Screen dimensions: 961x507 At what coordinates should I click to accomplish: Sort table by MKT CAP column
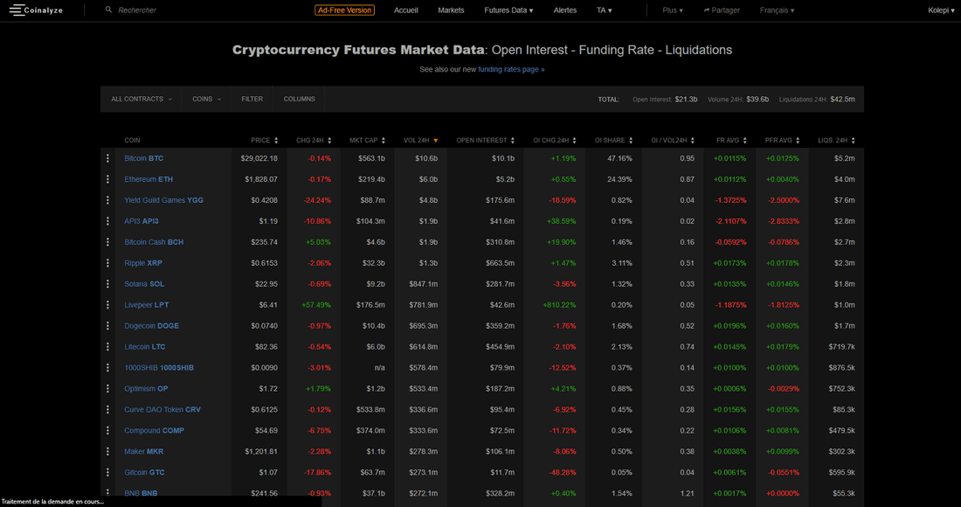[367, 141]
